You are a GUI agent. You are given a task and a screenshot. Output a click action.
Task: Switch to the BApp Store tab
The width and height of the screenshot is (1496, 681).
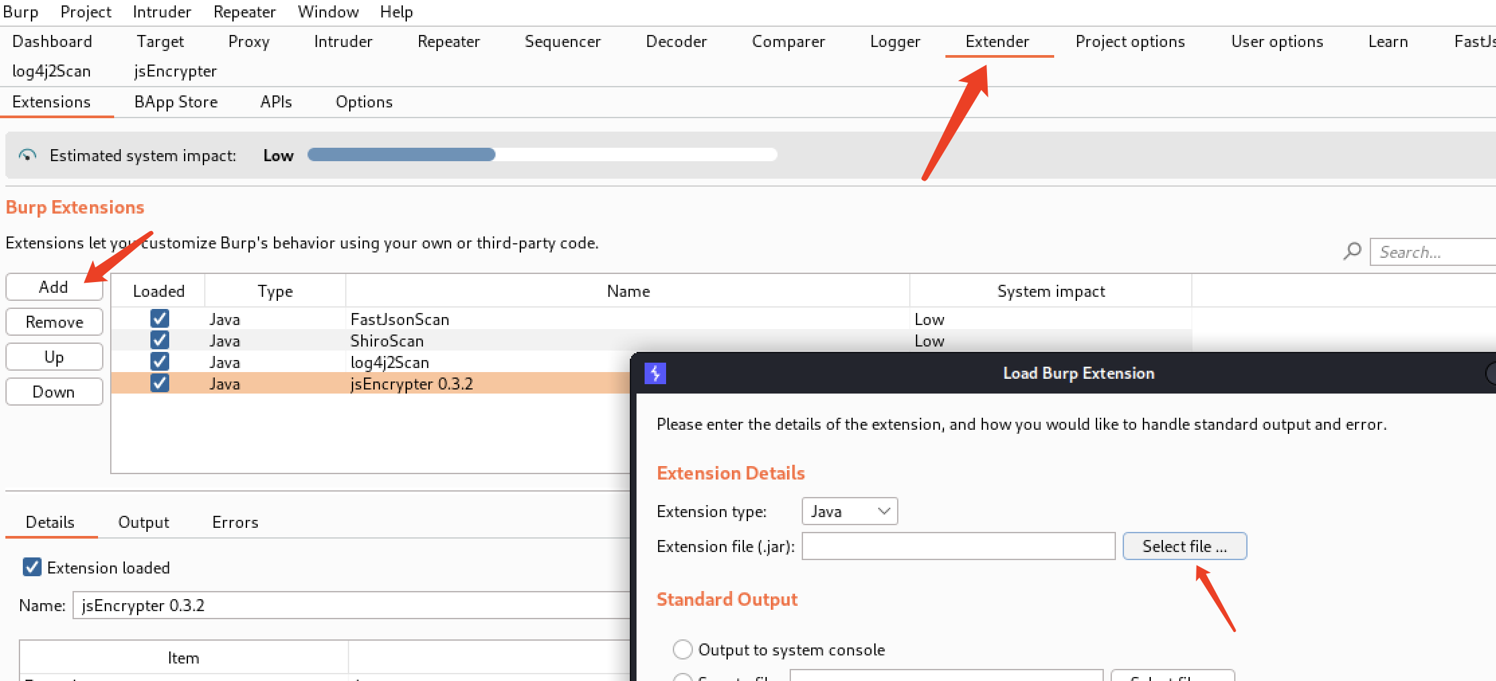[x=176, y=102]
